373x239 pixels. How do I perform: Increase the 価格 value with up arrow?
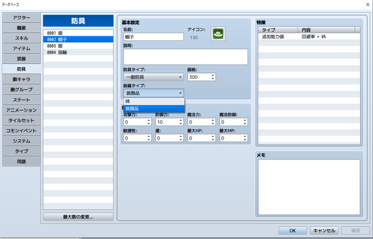click(x=212, y=75)
